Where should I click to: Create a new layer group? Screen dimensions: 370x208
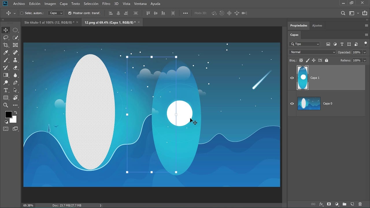pos(344,204)
